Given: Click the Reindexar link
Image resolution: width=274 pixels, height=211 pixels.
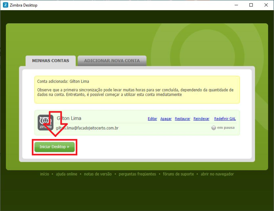Looking at the screenshot, I should tap(201, 119).
